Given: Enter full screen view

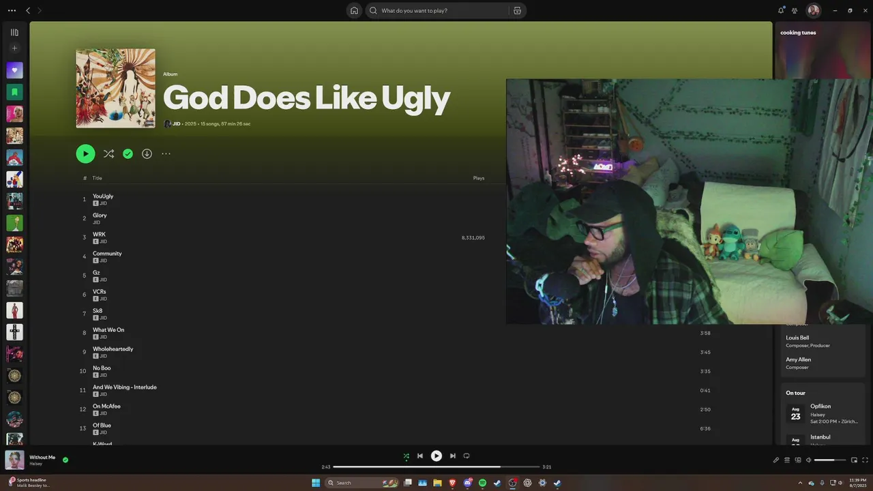Looking at the screenshot, I should point(865,460).
